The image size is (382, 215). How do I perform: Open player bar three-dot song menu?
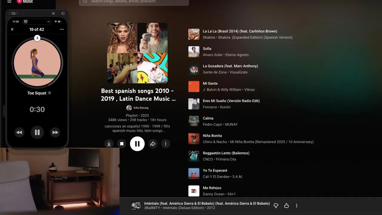coord(296,206)
